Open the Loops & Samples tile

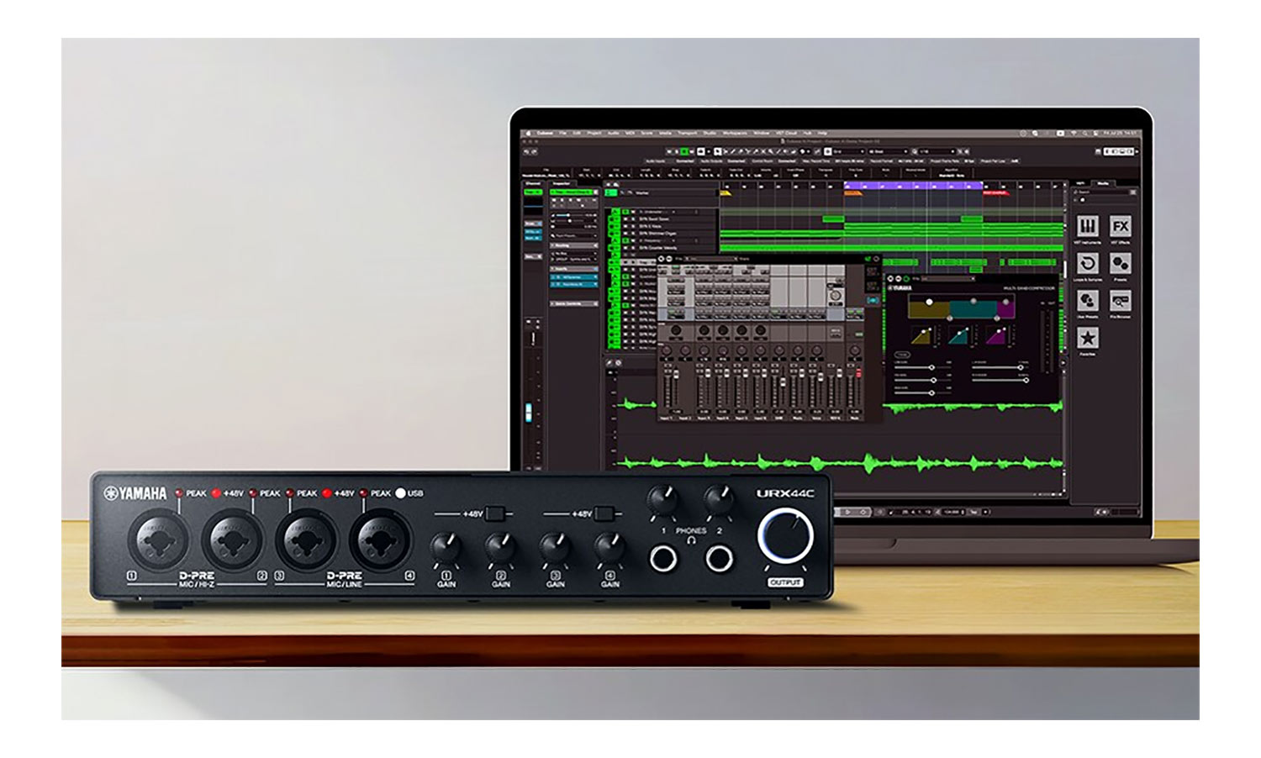click(x=1088, y=263)
